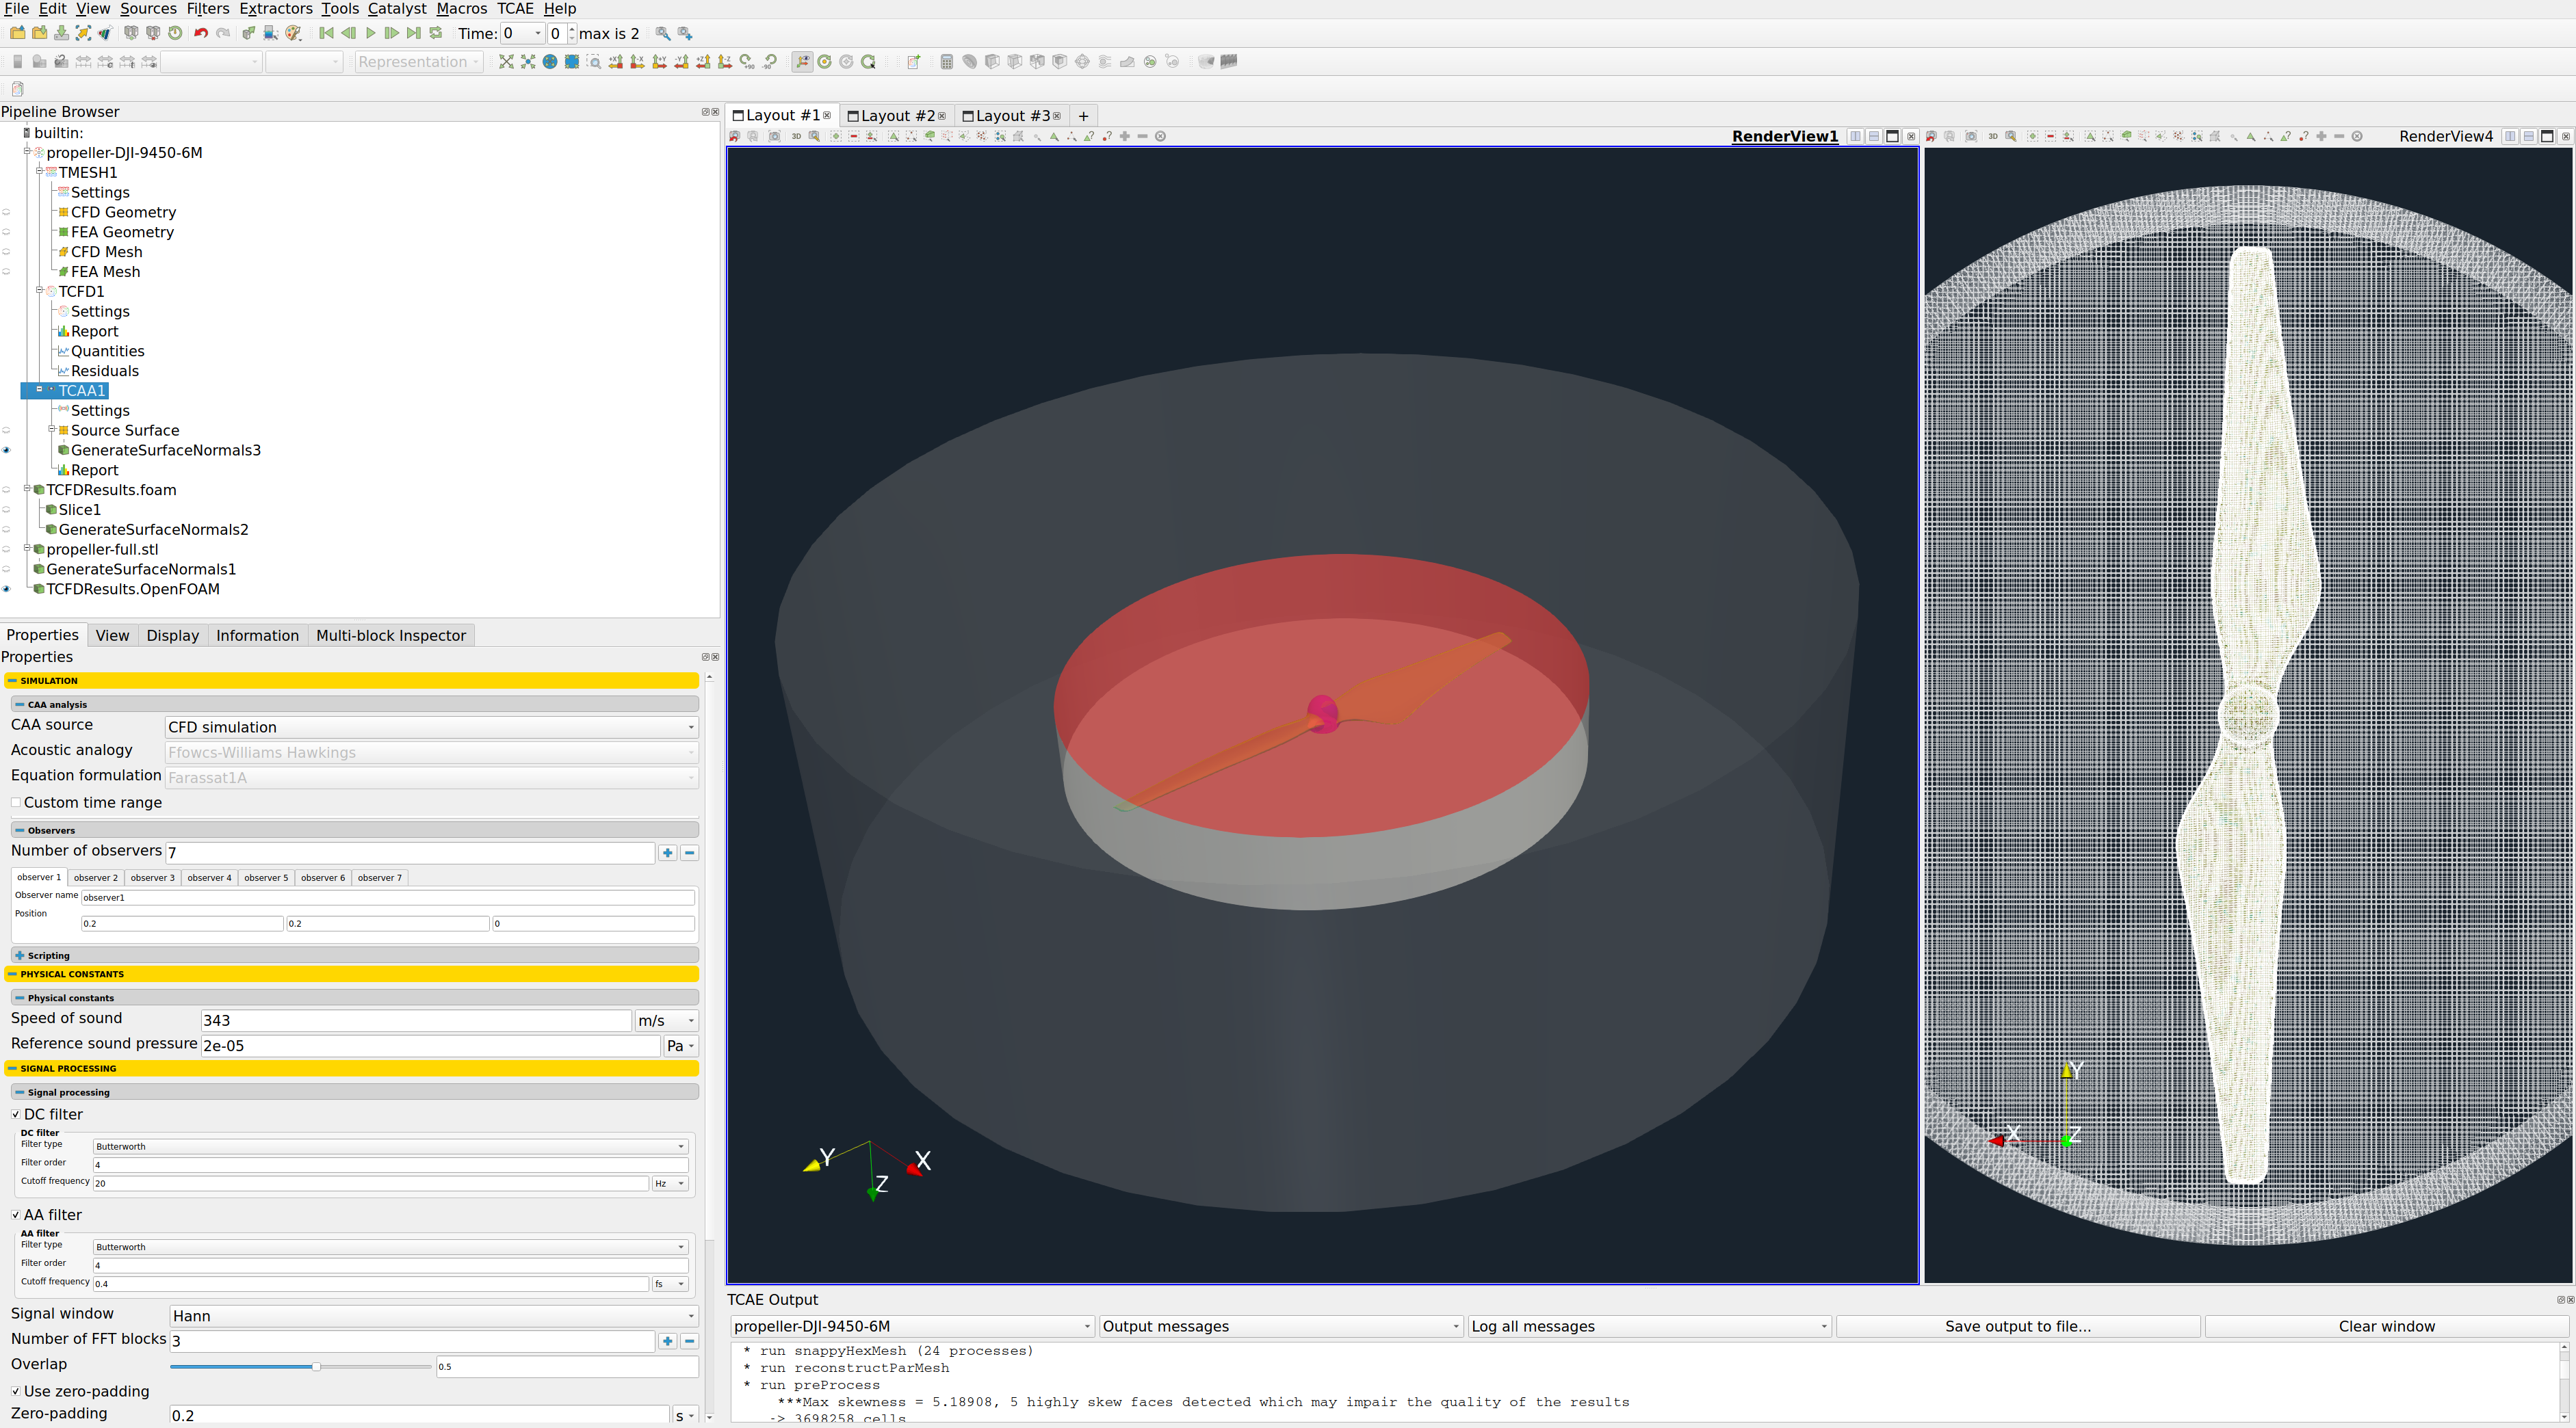The width and height of the screenshot is (2576, 1428).
Task: Click the Save Data toolbar icon
Action: 61,33
